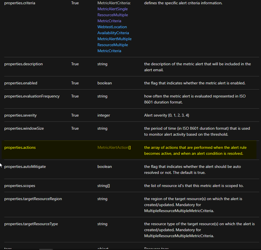Image resolution: width=261 pixels, height=250 pixels.
Task: Open the last MetricCriteria link
Action: click(x=109, y=51)
